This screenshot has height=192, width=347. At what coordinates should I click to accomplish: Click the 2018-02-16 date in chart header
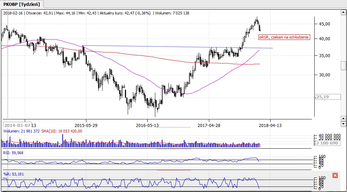(x=13, y=13)
